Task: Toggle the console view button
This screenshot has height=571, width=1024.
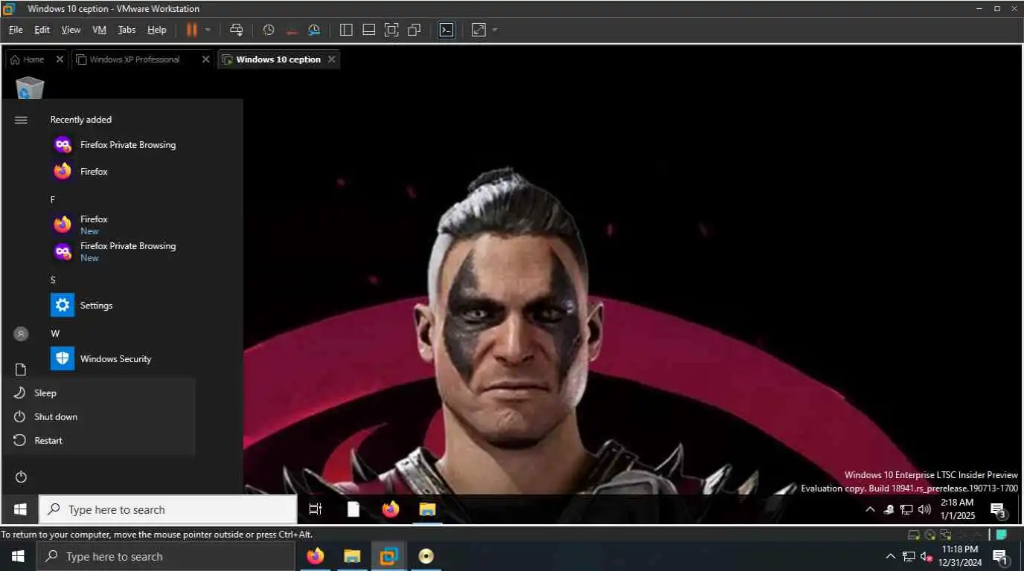Action: (x=446, y=30)
